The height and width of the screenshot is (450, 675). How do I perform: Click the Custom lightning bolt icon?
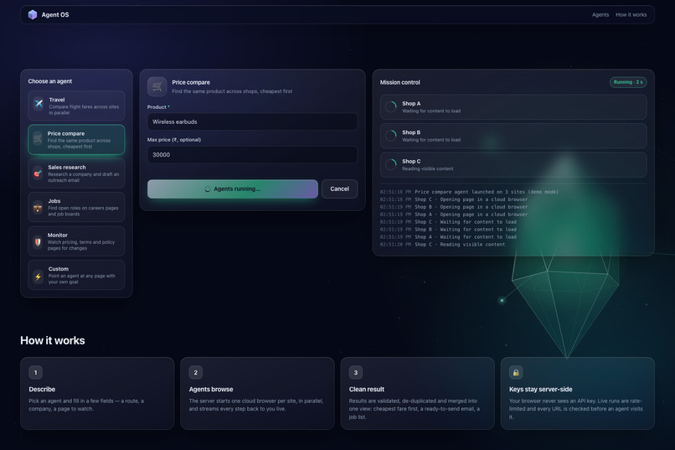pyautogui.click(x=38, y=276)
